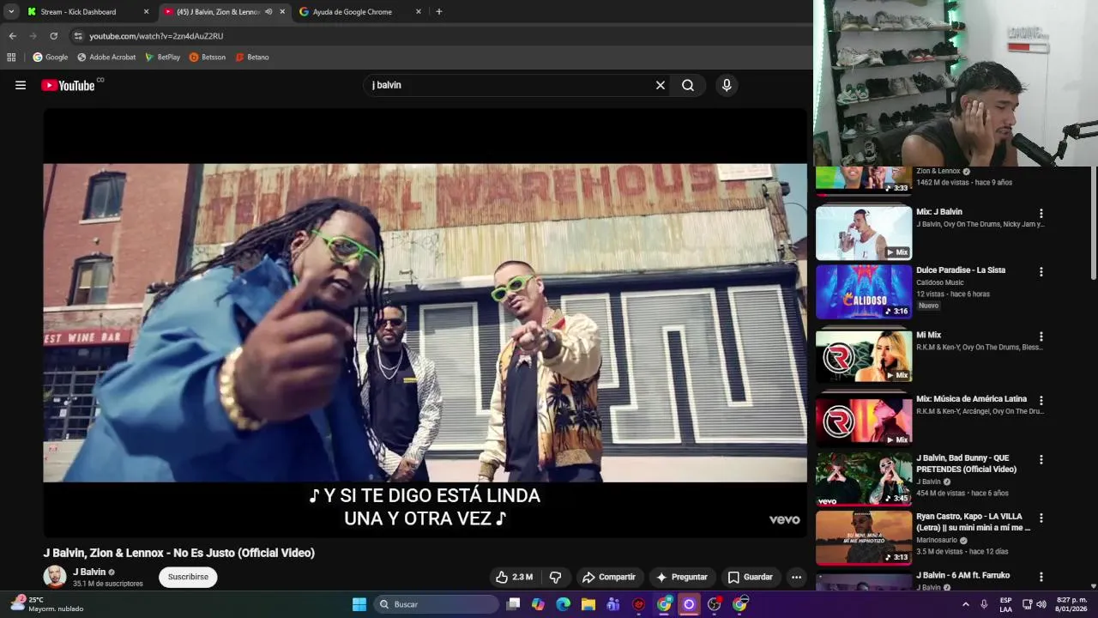Share the video via Compartir

click(x=608, y=577)
